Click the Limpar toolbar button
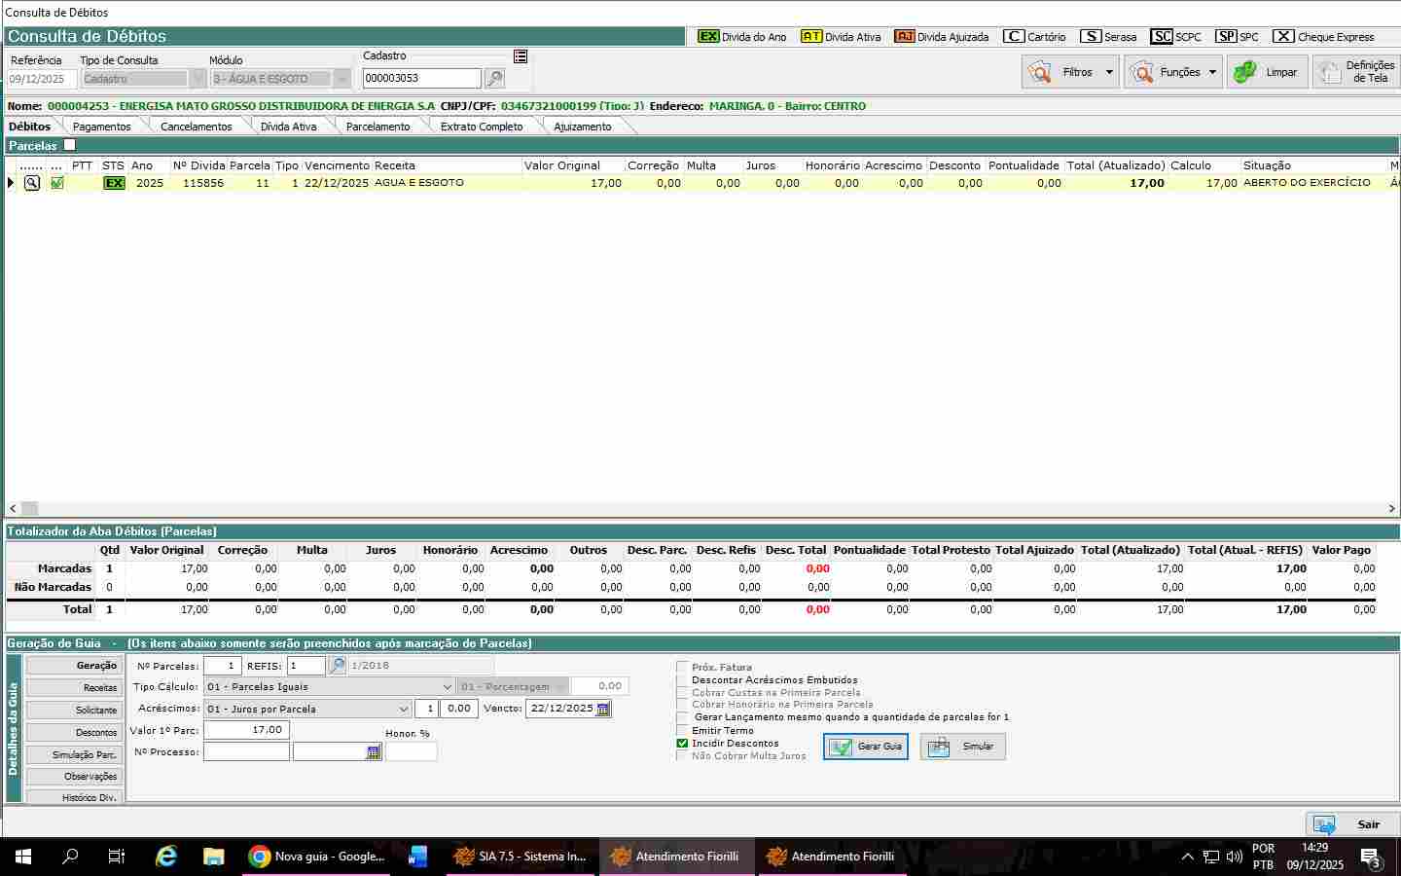 coord(1267,72)
